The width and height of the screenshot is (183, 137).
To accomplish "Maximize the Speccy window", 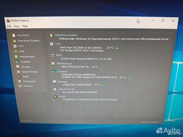I will (163, 21).
